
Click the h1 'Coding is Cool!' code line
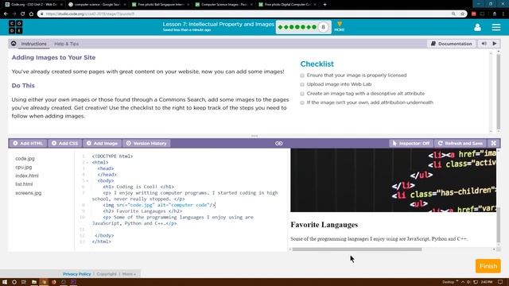tap(138, 187)
